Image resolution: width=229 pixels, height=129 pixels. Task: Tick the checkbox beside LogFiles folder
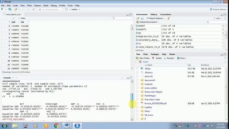[x=137, y=107]
